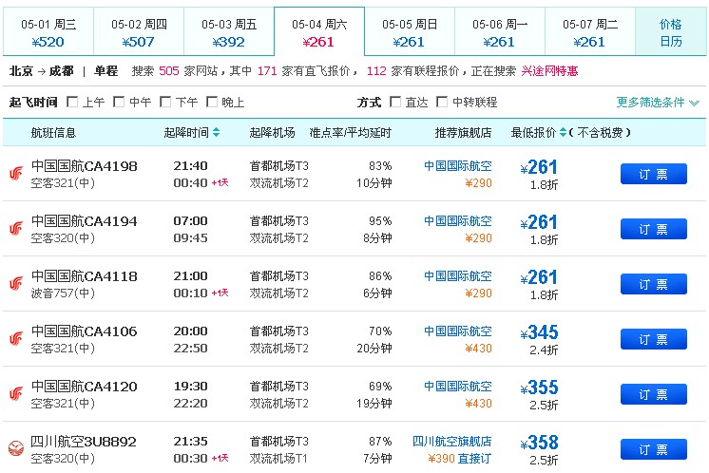Click flight name 中国国航CA4194

click(84, 221)
